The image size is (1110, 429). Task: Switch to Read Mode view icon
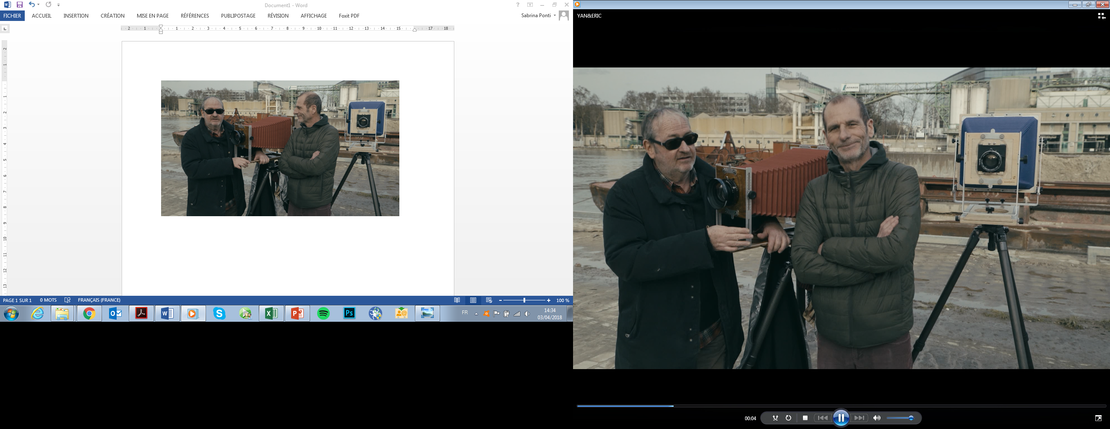click(457, 300)
